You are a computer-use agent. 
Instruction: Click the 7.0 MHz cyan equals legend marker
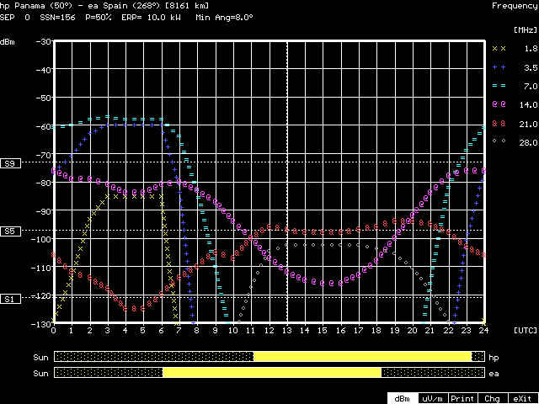(499, 86)
